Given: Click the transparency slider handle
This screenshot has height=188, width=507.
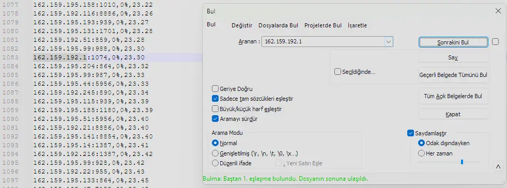Looking at the screenshot, I should [462, 162].
